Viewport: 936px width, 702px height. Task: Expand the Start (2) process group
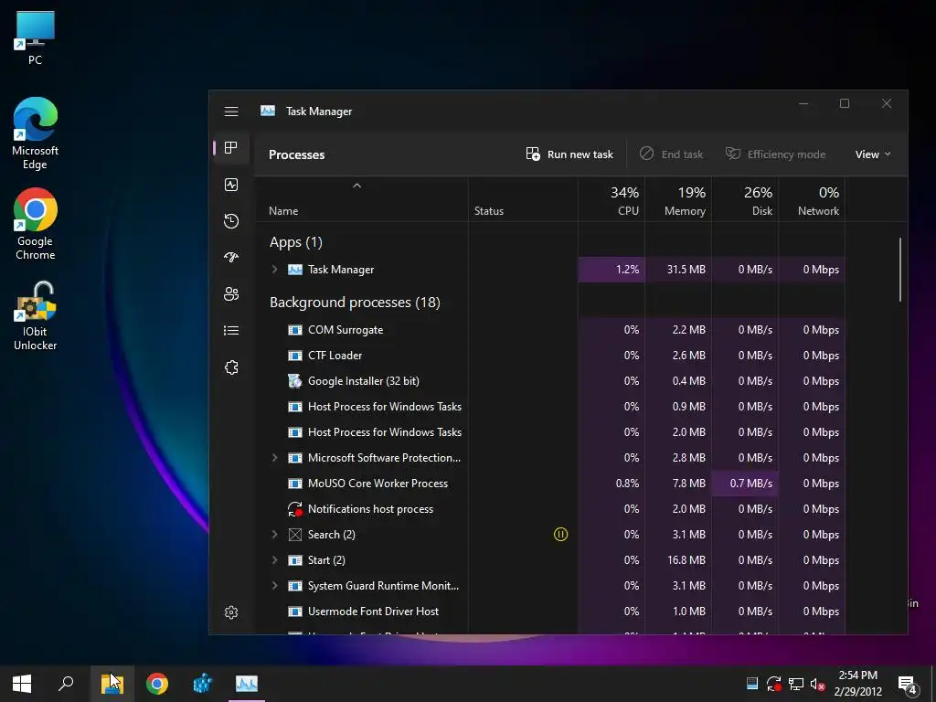click(x=274, y=560)
